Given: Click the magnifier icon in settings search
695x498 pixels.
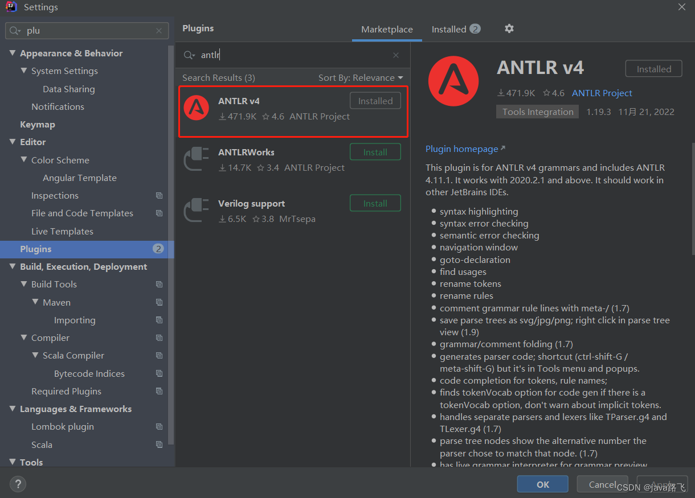Looking at the screenshot, I should [x=16, y=31].
